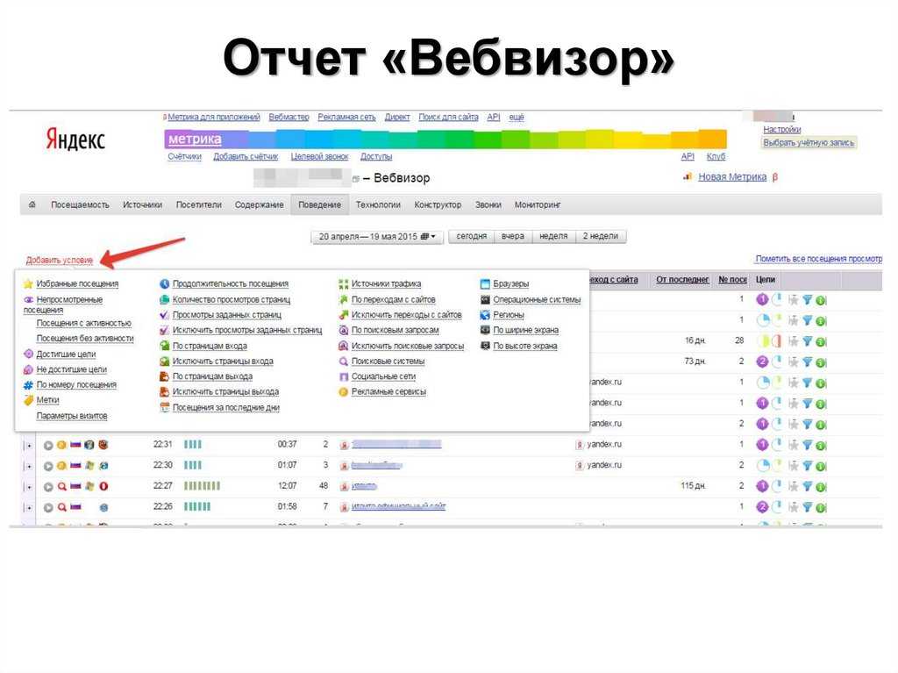This screenshot has width=898, height=673.
Task: Switch to the Посещаемость tab
Action: [80, 204]
